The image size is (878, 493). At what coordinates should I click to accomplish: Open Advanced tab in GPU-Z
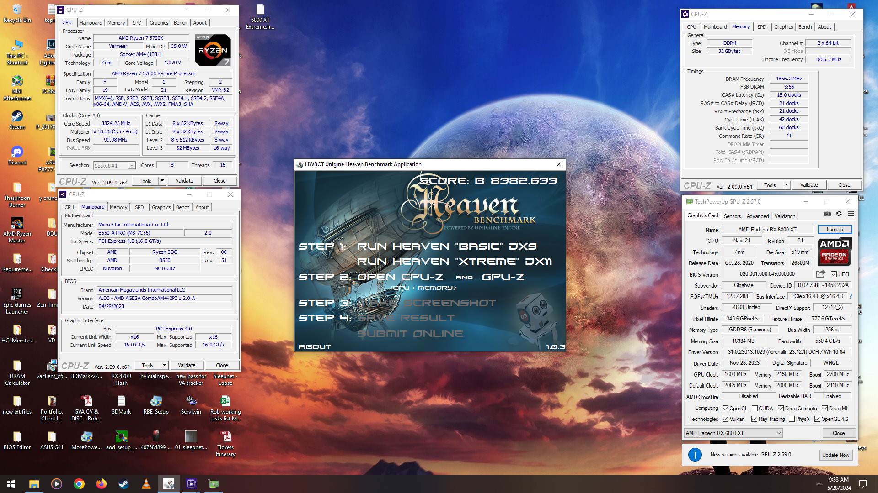point(757,216)
